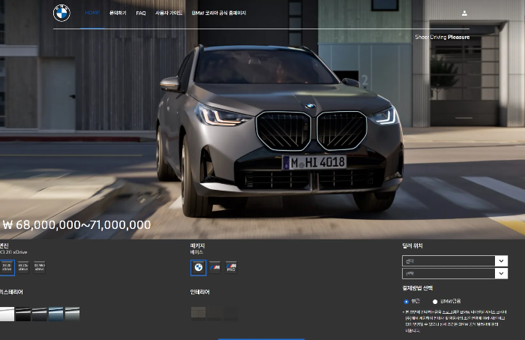Pick the beige checkered interior swatch
Viewport: 525px width, 340px height.
pyautogui.click(x=198, y=313)
